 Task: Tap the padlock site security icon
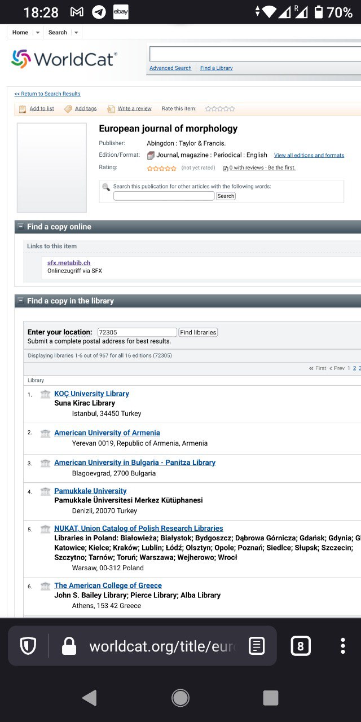[x=69, y=646]
